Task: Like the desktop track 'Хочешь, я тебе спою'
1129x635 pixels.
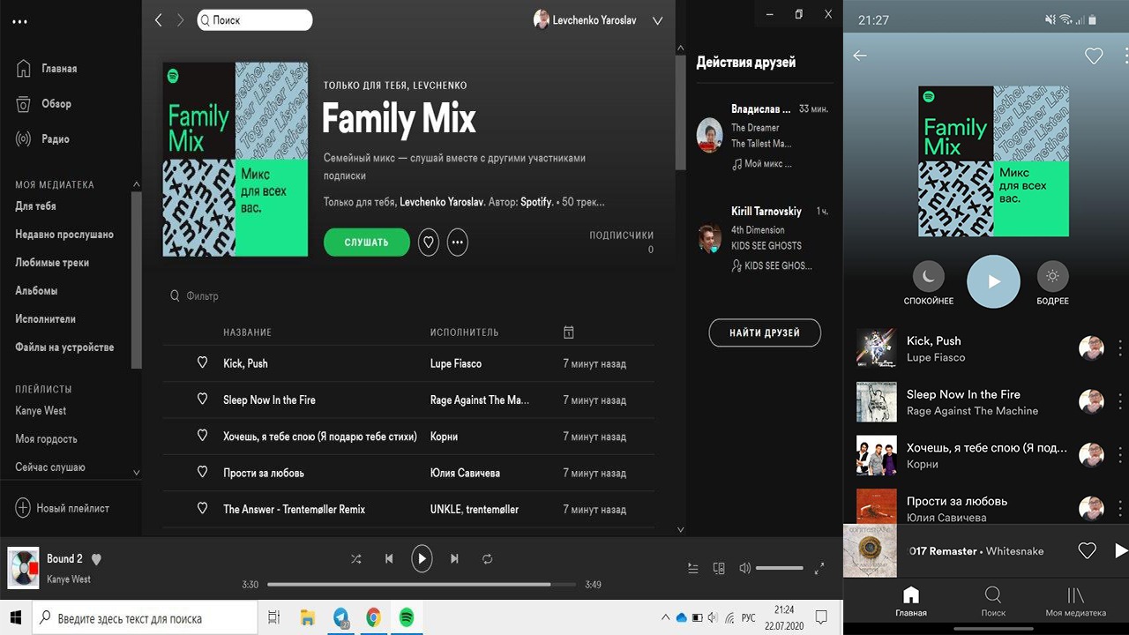Action: (x=202, y=436)
